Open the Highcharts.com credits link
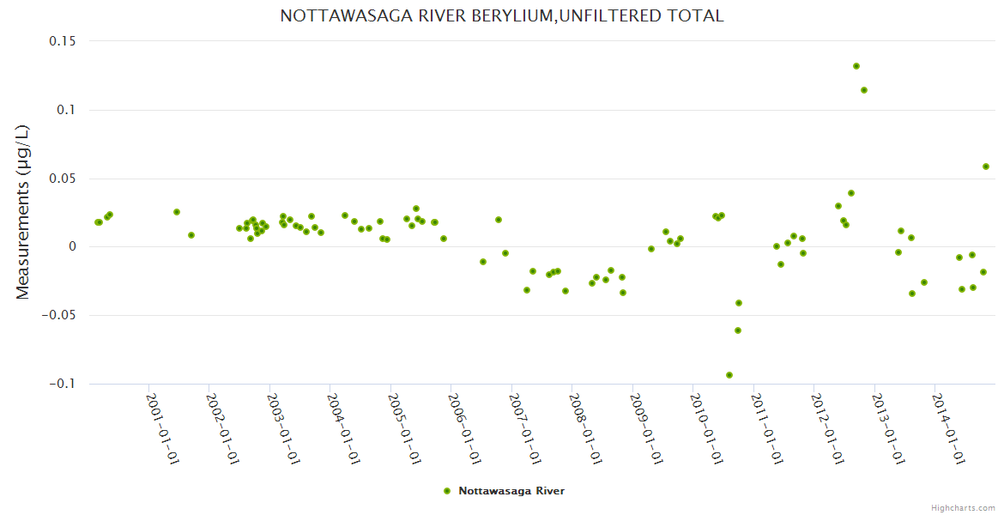This screenshot has height=515, width=1004. point(963,507)
